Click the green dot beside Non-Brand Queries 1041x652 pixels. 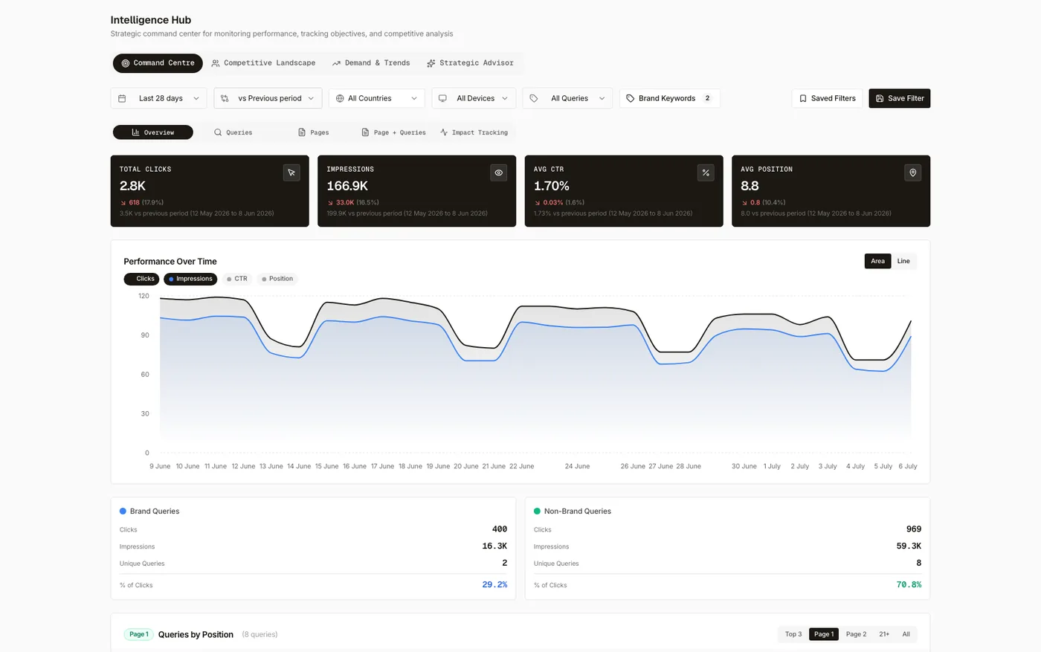pos(537,511)
